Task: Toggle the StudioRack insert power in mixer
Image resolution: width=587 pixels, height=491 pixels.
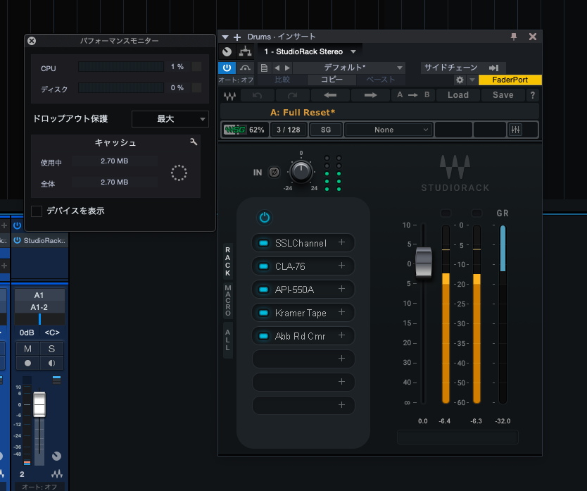Action: 17,241
